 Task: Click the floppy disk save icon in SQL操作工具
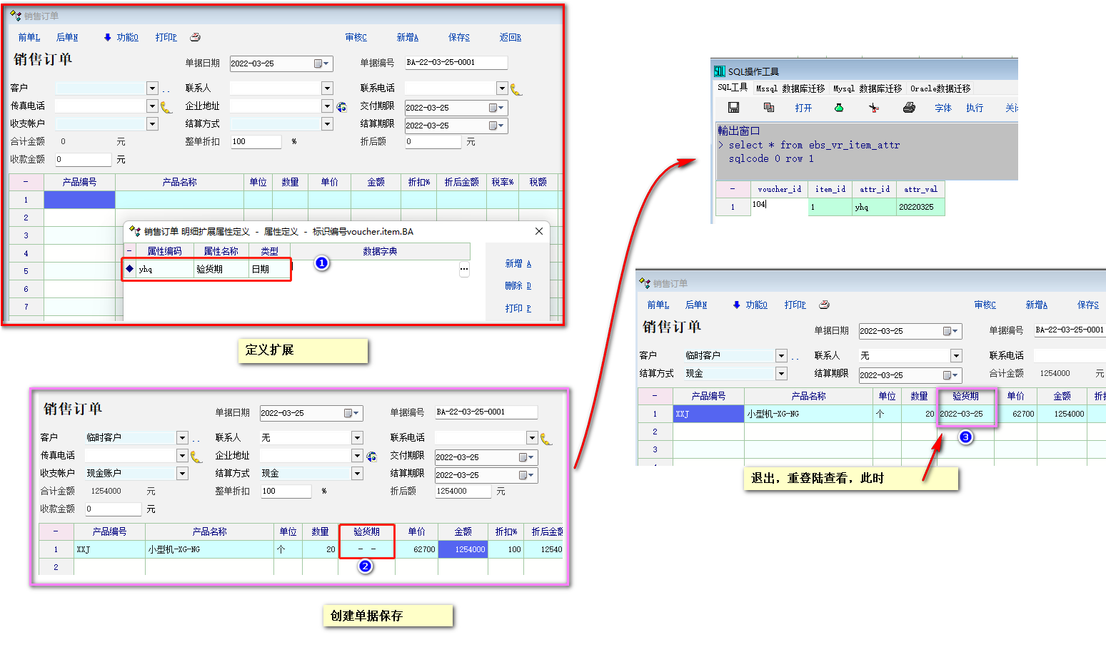coord(733,108)
